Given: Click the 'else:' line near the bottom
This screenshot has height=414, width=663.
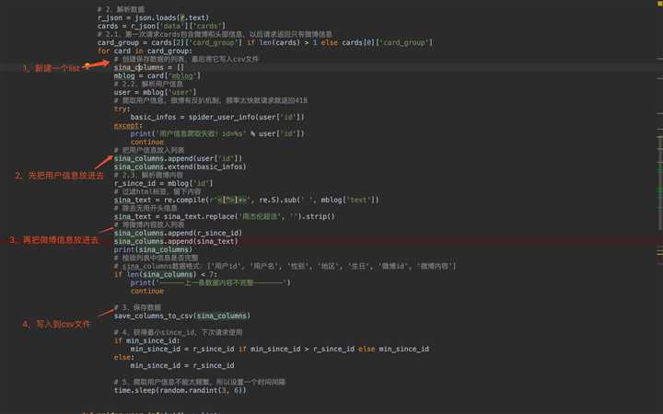Looking at the screenshot, I should coord(124,357).
